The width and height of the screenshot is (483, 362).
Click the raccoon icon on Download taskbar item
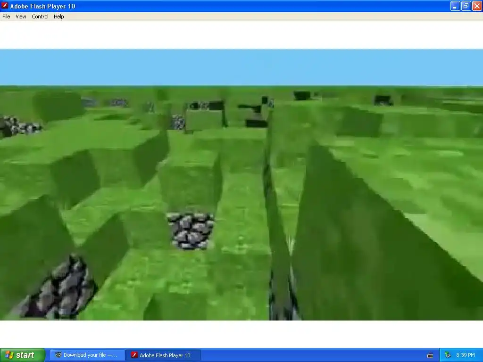tap(58, 355)
